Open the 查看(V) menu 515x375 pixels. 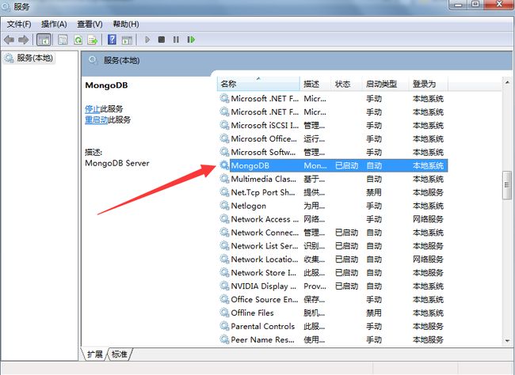click(90, 25)
